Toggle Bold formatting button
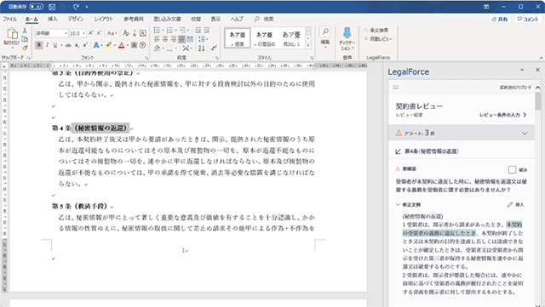The width and height of the screenshot is (545, 307). [x=39, y=45]
